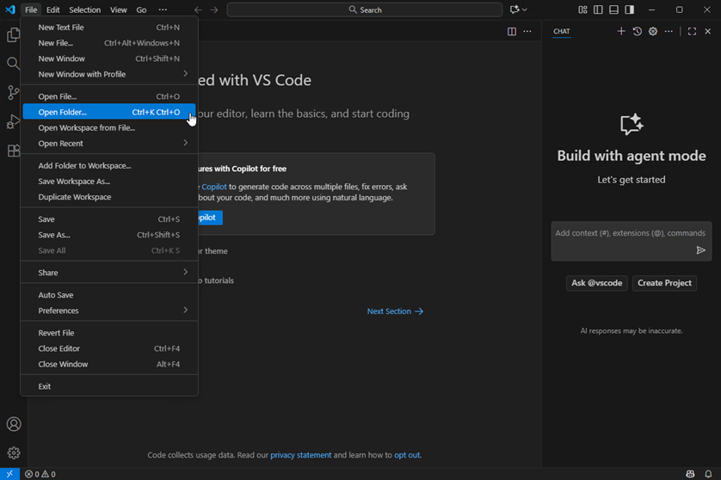Expand the Open Recent submenu
Image resolution: width=721 pixels, height=480 pixels.
[x=109, y=144]
